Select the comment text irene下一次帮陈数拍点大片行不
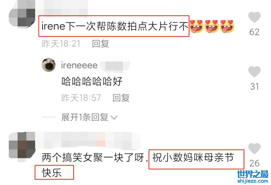This screenshot has height=185, width=271. click(115, 26)
